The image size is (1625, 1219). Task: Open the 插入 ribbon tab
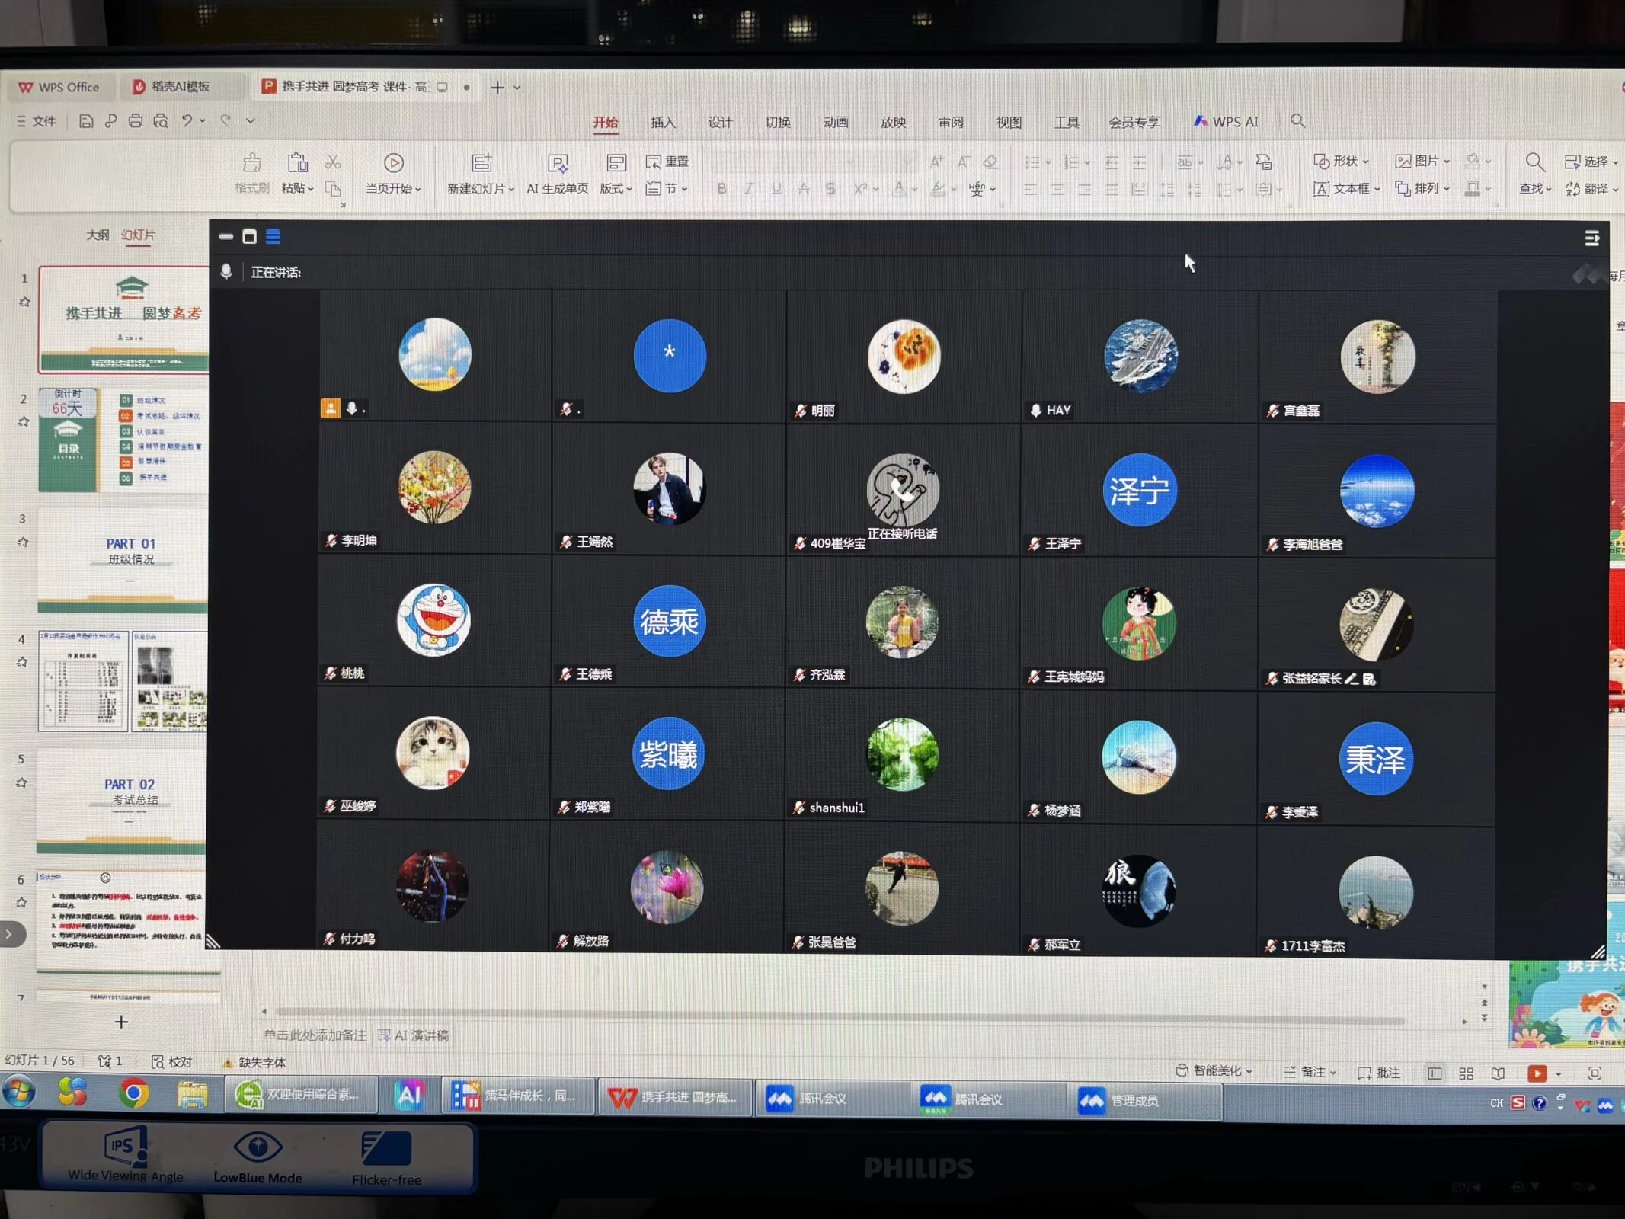tap(663, 122)
